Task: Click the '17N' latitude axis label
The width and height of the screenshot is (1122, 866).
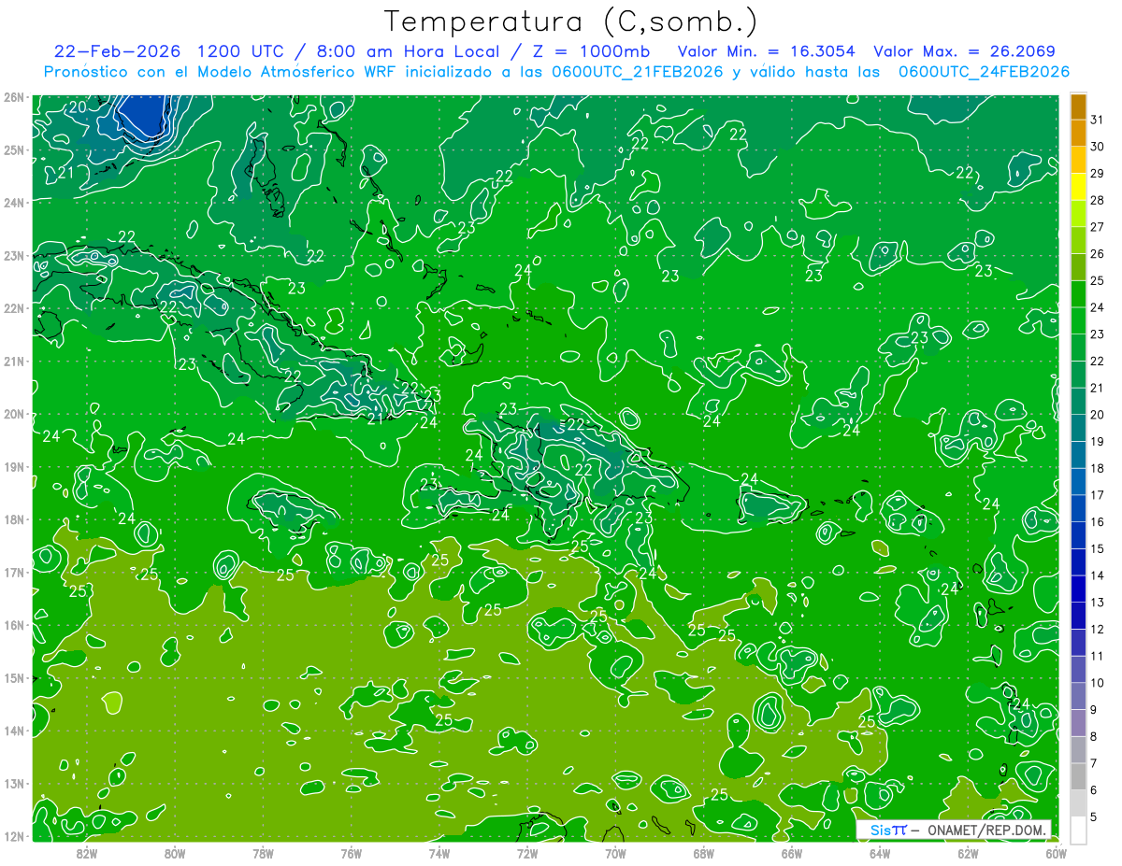Action: point(14,572)
